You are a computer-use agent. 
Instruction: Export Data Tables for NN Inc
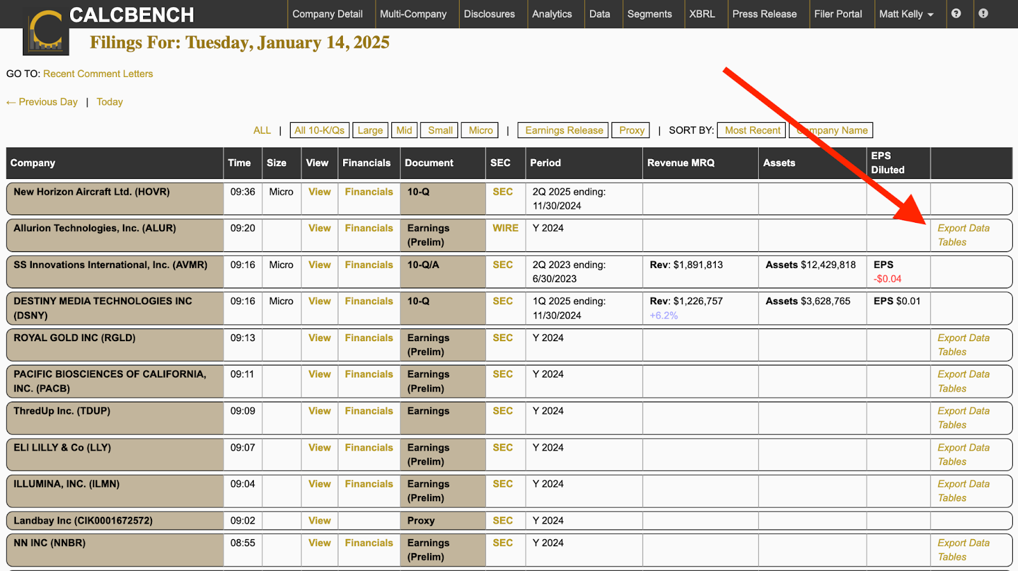pyautogui.click(x=963, y=550)
